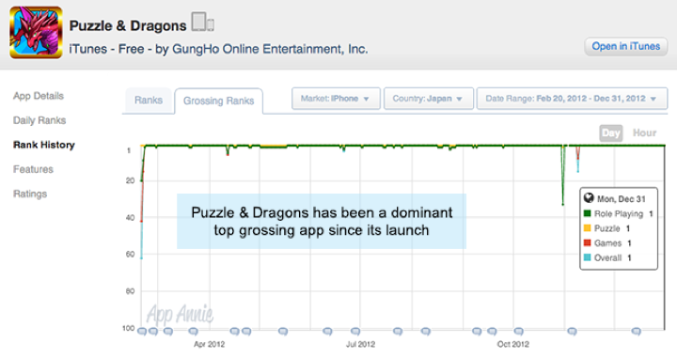Click the globe icon in chart legend

(589, 198)
